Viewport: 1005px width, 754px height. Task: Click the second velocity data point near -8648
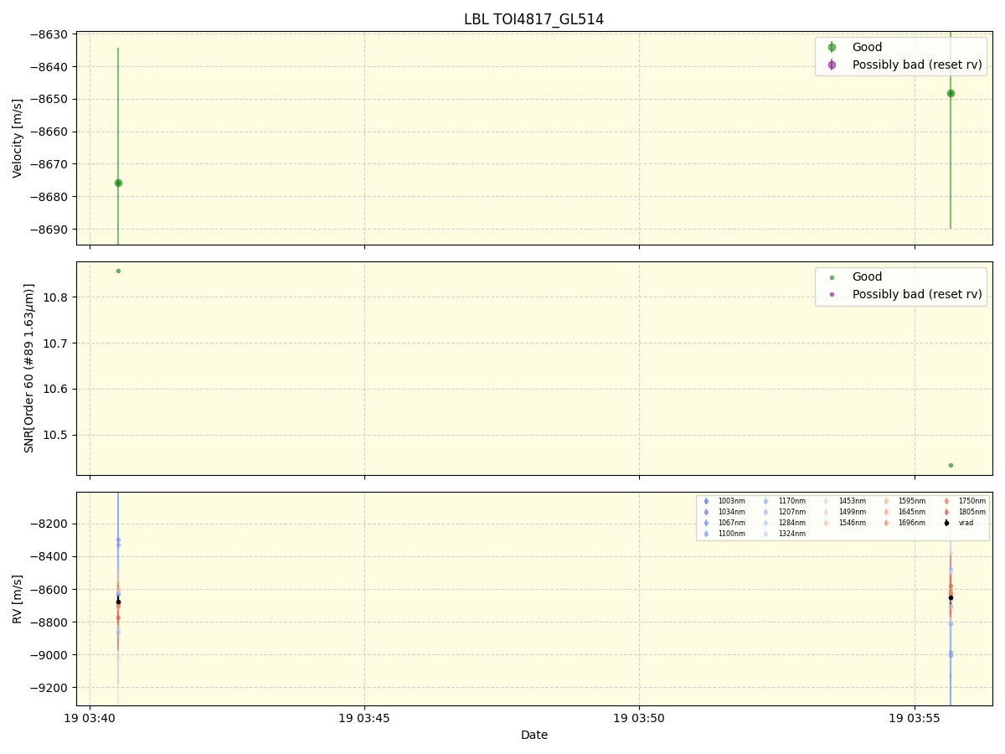pyautogui.click(x=951, y=93)
